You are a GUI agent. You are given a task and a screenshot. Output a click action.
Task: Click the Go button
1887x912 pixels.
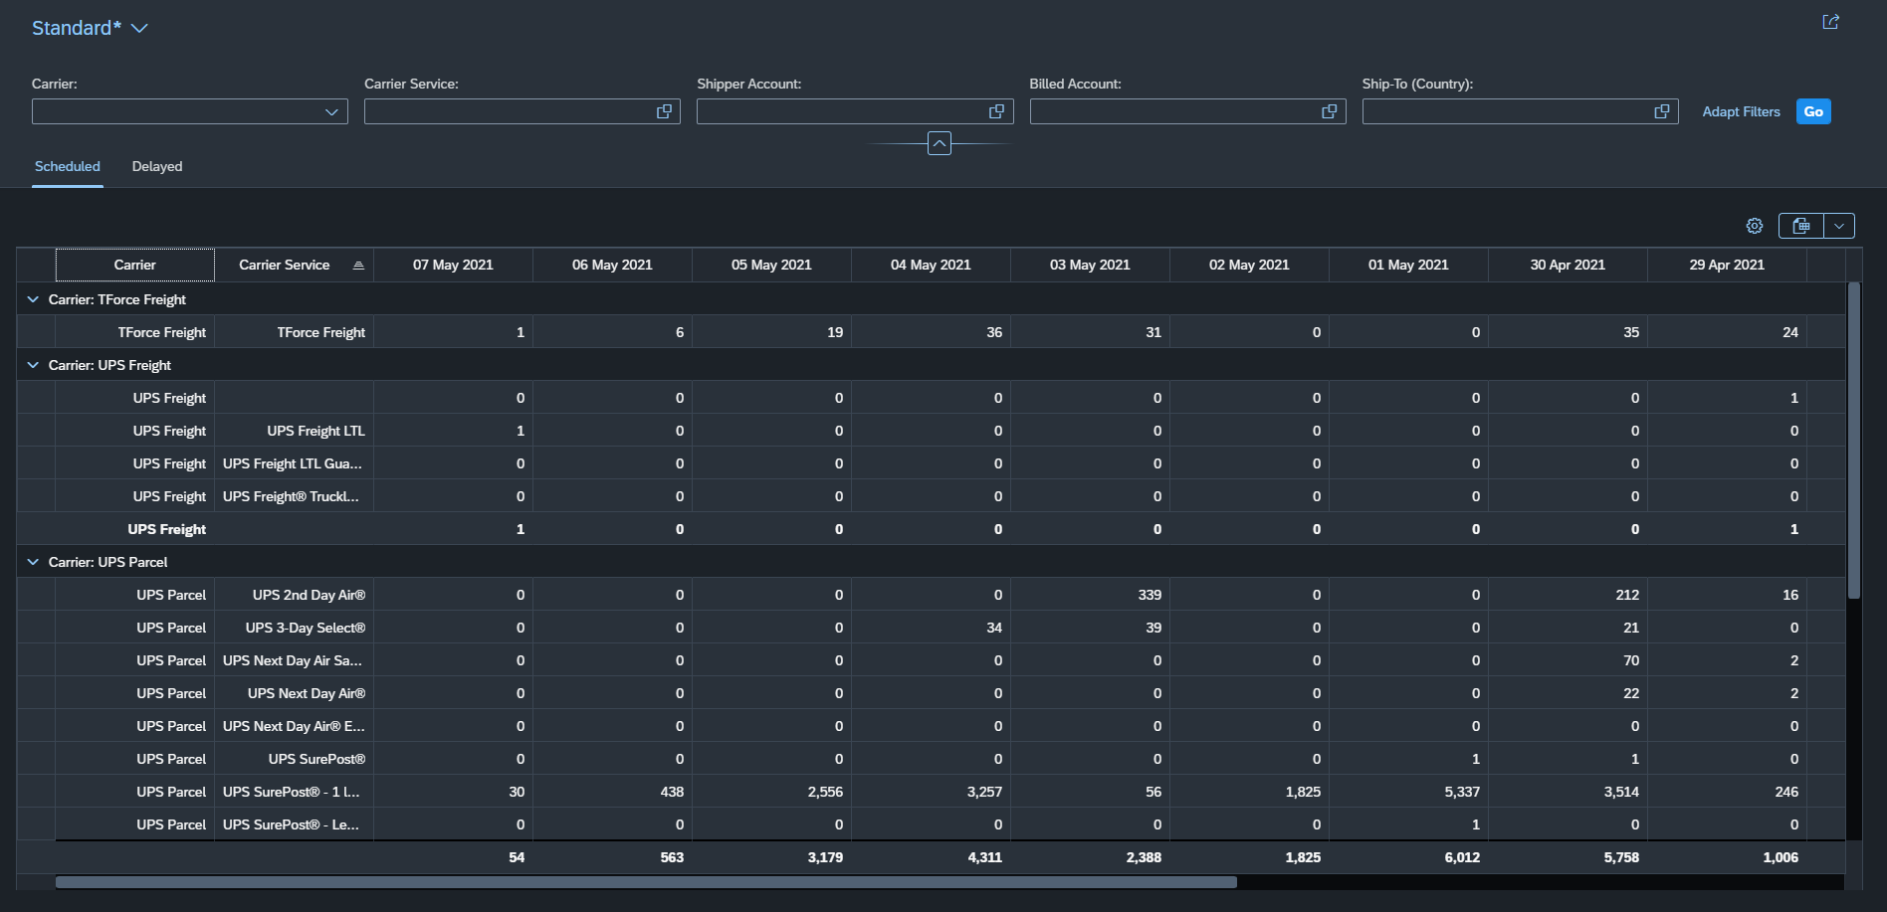tap(1813, 111)
